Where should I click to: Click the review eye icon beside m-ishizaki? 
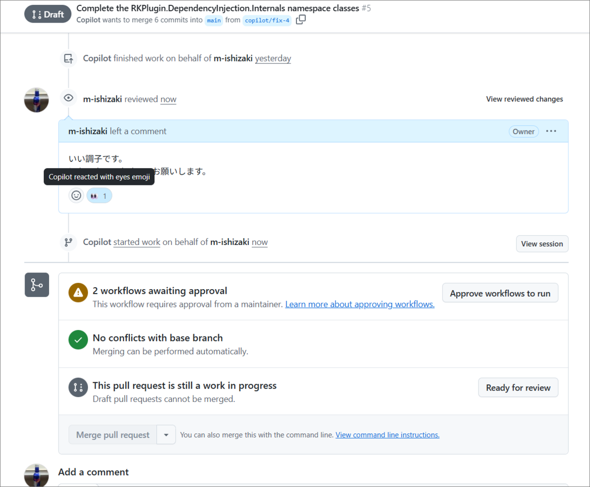pyautogui.click(x=68, y=98)
